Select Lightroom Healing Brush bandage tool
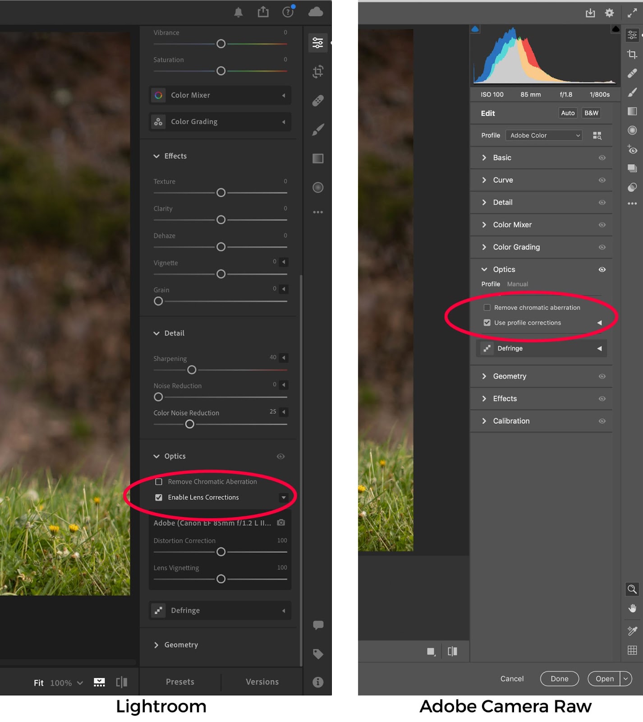The width and height of the screenshot is (643, 722). point(318,101)
